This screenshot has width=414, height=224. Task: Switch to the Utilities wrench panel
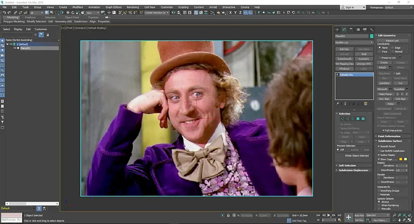tap(372, 29)
